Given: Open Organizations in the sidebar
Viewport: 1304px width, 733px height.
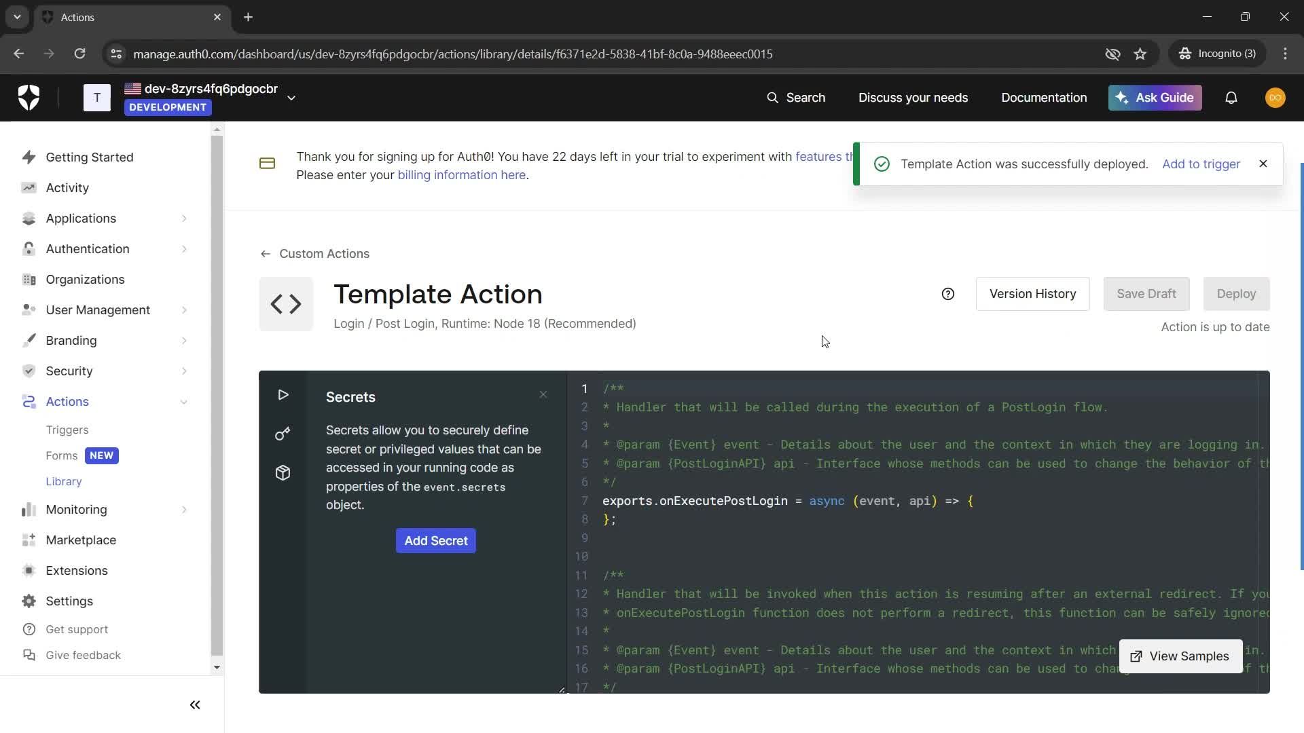Looking at the screenshot, I should pyautogui.click(x=85, y=280).
